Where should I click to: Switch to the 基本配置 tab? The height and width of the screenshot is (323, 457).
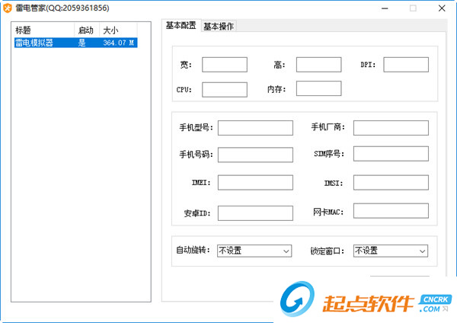click(x=181, y=26)
